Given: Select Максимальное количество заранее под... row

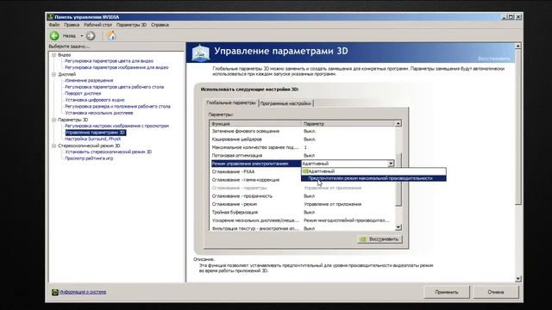Looking at the screenshot, I should click(302, 147).
